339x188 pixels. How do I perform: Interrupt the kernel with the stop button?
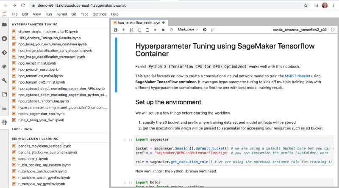(163, 30)
